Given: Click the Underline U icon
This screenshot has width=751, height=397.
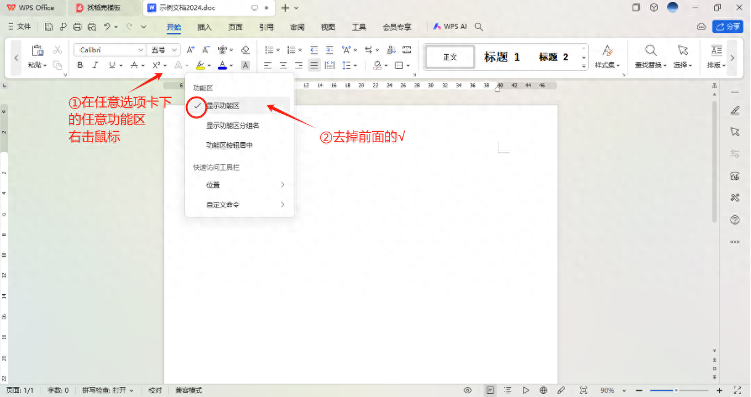Looking at the screenshot, I should 112,65.
